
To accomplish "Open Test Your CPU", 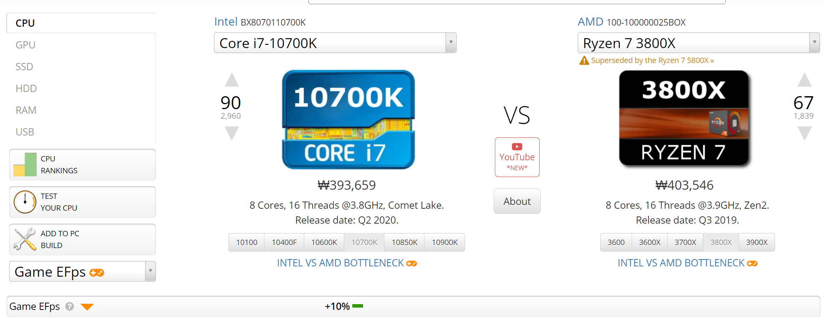I will click(83, 202).
